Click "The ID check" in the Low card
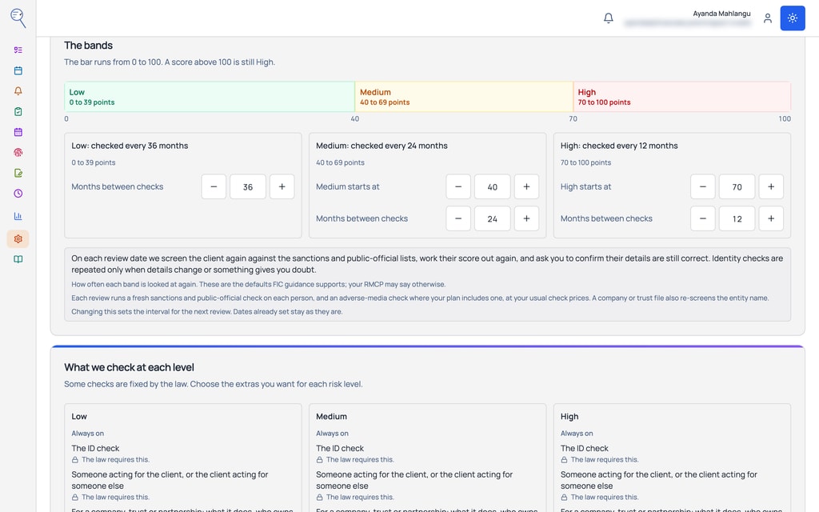 (95, 448)
